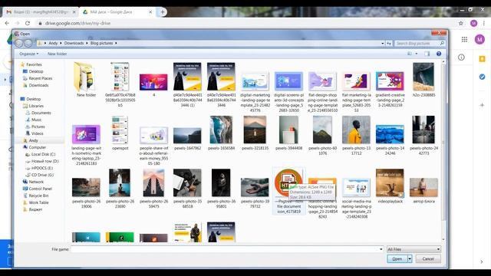Select the html file document icon file
Viewport: 491px width, 276px height.
pyautogui.click(x=288, y=191)
